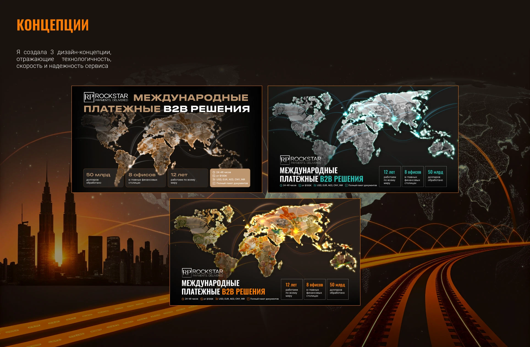Click orange 'B2B РЕШЕНИЯ' headline text
This screenshot has height=347, width=530.
(x=243, y=292)
